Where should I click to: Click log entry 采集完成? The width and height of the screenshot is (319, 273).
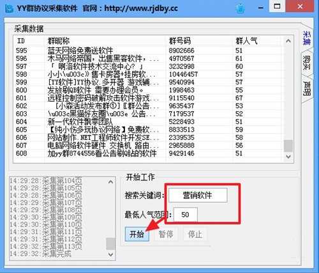(x=41, y=254)
